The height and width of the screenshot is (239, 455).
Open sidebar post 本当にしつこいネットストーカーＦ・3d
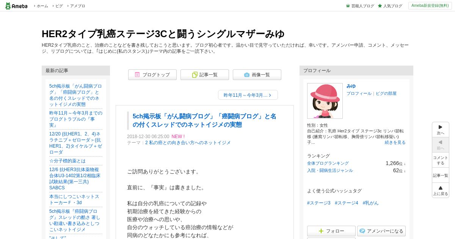(74, 200)
